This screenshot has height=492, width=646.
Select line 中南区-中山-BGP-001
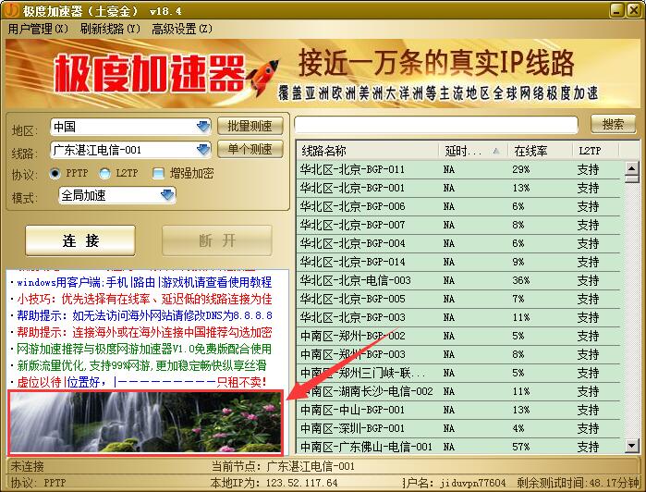pos(458,410)
